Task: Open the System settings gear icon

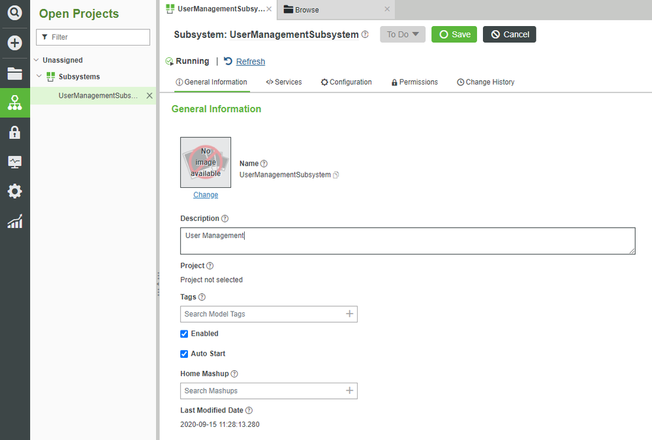Action: (x=14, y=191)
